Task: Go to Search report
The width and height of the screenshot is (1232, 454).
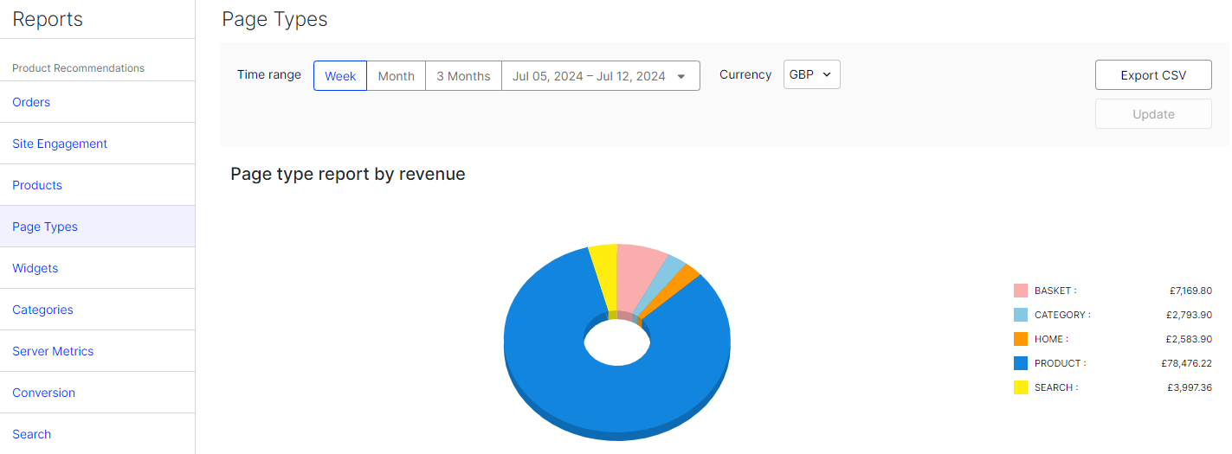Action: (32, 434)
